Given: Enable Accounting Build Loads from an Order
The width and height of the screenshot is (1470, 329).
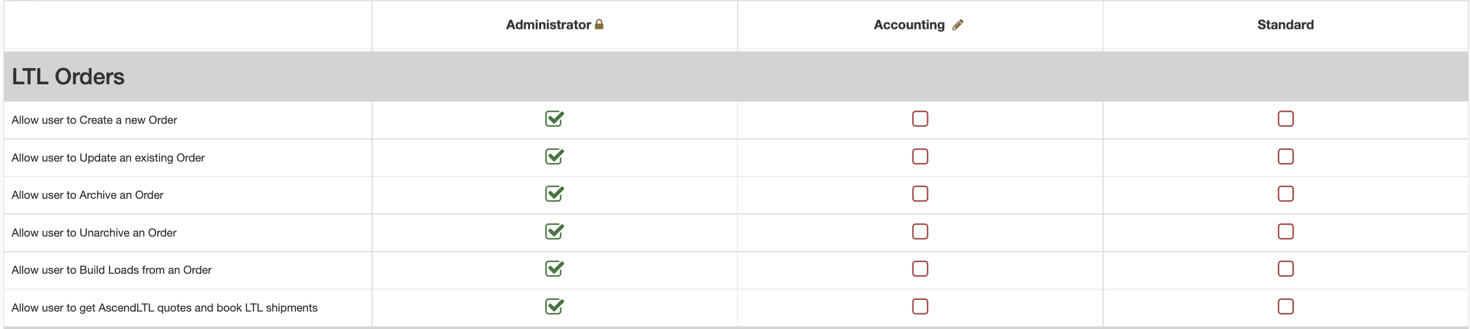Looking at the screenshot, I should pos(920,269).
